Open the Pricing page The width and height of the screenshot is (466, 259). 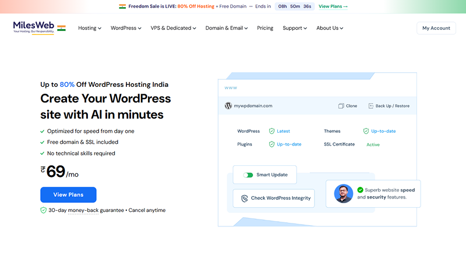coord(265,28)
